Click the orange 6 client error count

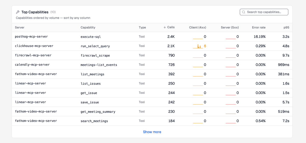coord(205,46)
